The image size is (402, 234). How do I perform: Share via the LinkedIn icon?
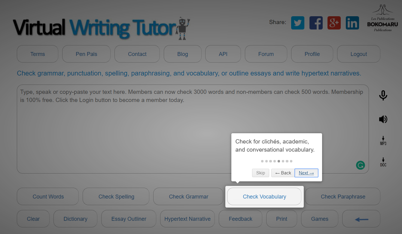coord(352,23)
